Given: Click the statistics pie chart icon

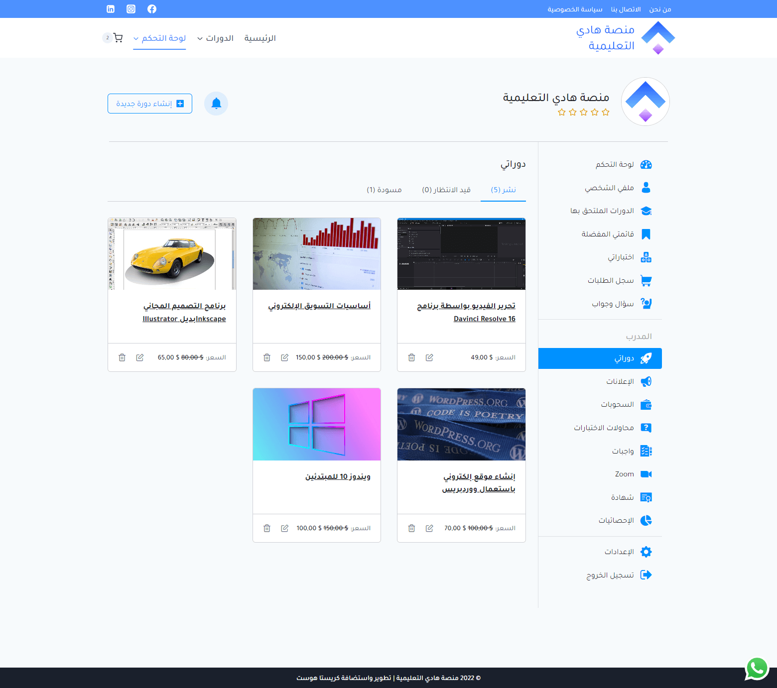Looking at the screenshot, I should coord(646,520).
